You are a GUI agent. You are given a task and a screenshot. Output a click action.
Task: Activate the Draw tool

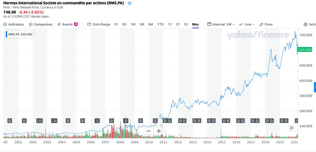tap(266, 24)
